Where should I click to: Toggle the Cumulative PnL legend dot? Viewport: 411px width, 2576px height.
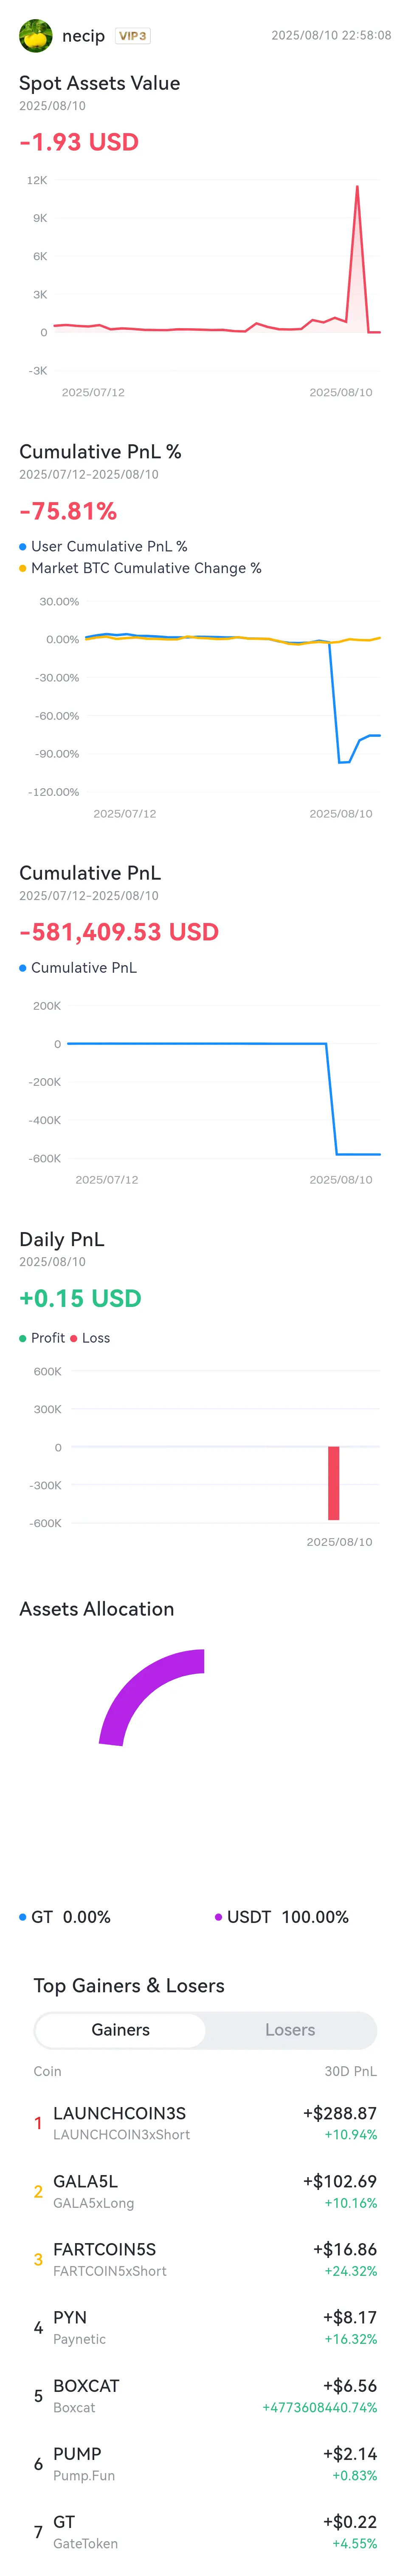pyautogui.click(x=23, y=968)
